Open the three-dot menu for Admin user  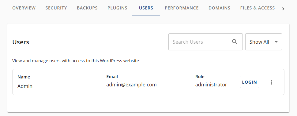271,82
